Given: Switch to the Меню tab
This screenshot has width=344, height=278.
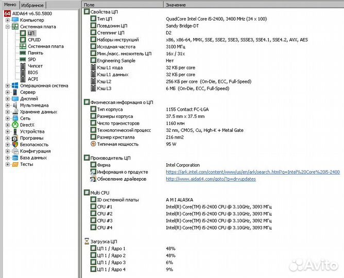Looking at the screenshot, I should coord(10,5).
